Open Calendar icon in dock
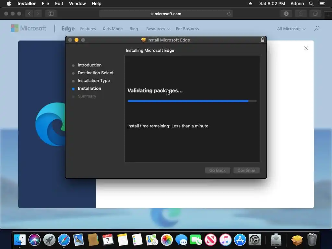Viewport: 332px width, 249px height. (x=108, y=240)
